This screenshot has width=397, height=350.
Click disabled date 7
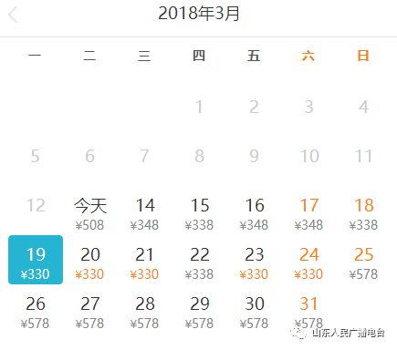pyautogui.click(x=144, y=156)
